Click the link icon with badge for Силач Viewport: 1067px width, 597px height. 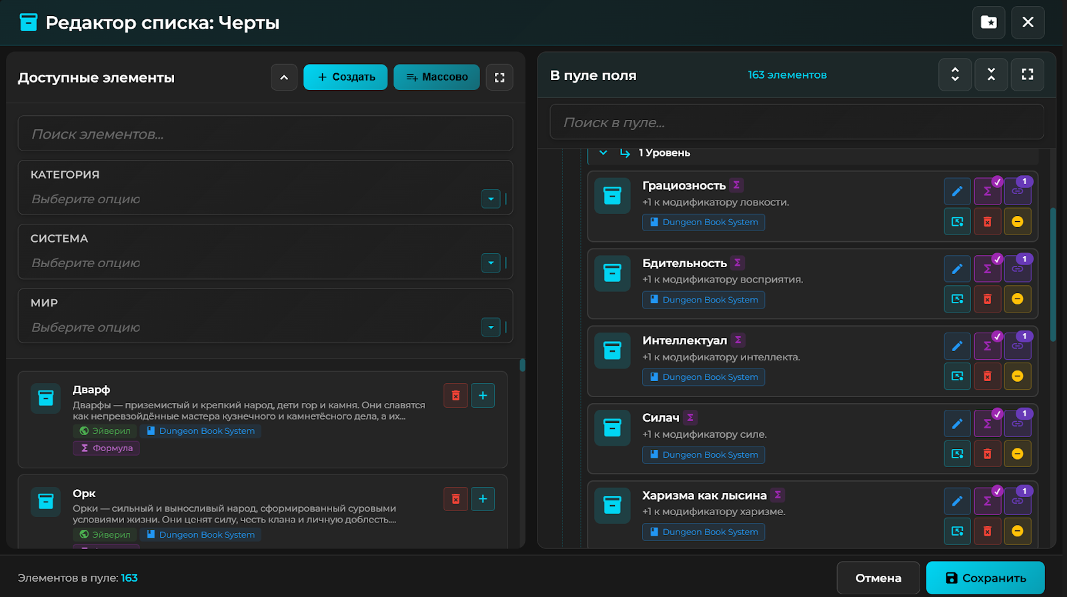coord(1017,424)
